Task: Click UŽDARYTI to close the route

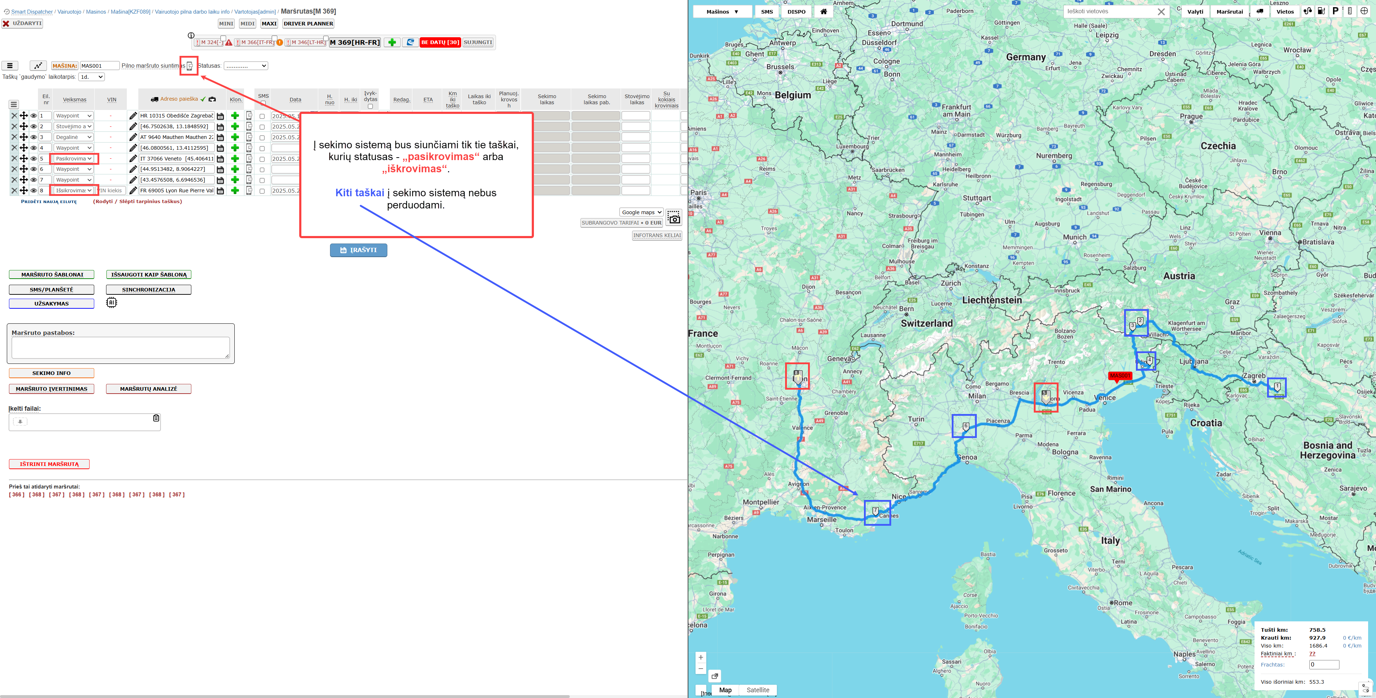Action: pyautogui.click(x=22, y=24)
